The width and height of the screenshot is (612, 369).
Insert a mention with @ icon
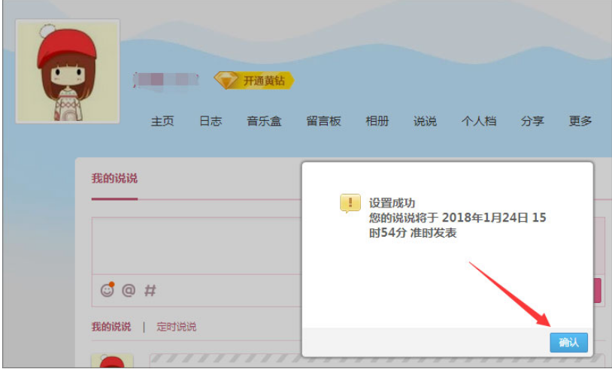pos(129,290)
